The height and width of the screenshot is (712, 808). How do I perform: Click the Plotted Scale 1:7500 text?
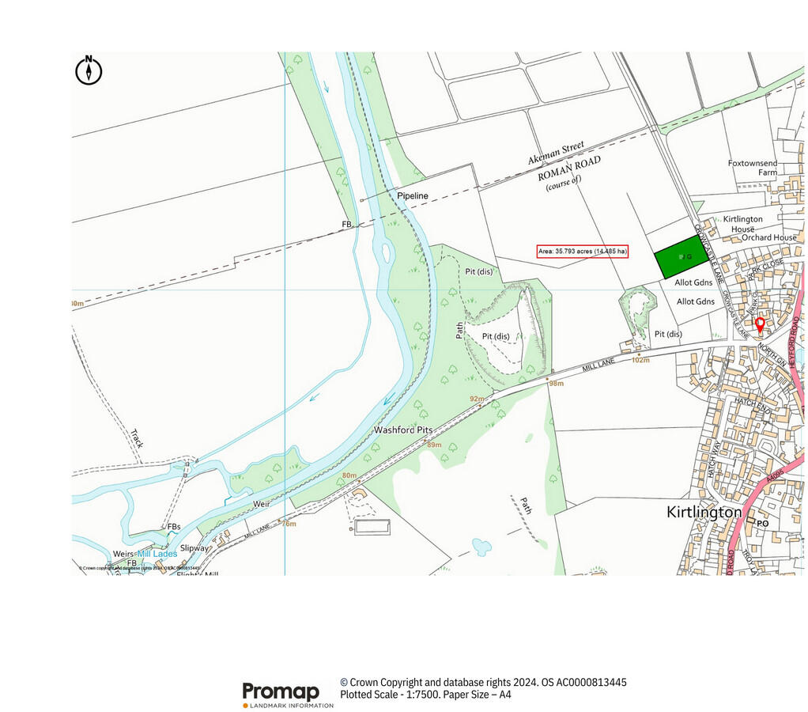pyautogui.click(x=425, y=695)
